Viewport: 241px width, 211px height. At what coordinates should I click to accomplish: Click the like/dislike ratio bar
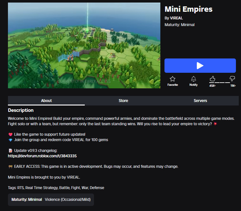[x=222, y=83]
